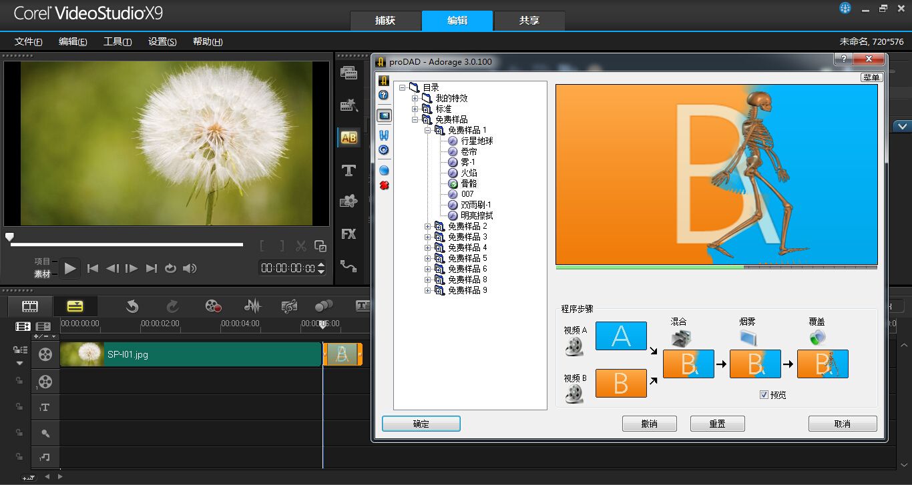This screenshot has width=912, height=485.
Task: Click the Adorage red X delete icon
Action: point(384,185)
